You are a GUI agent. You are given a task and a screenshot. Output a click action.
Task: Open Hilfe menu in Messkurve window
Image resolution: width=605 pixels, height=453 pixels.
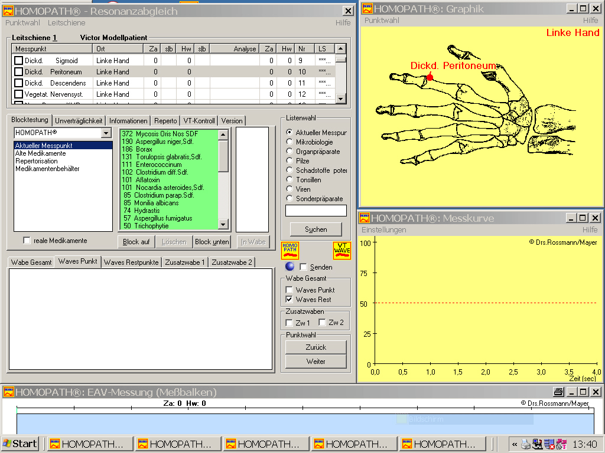[x=590, y=229]
